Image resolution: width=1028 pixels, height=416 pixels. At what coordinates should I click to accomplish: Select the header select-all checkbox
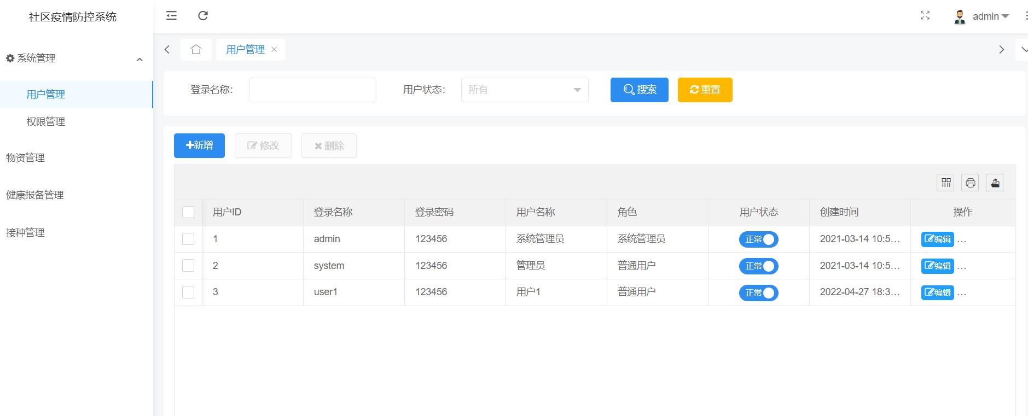pyautogui.click(x=188, y=212)
